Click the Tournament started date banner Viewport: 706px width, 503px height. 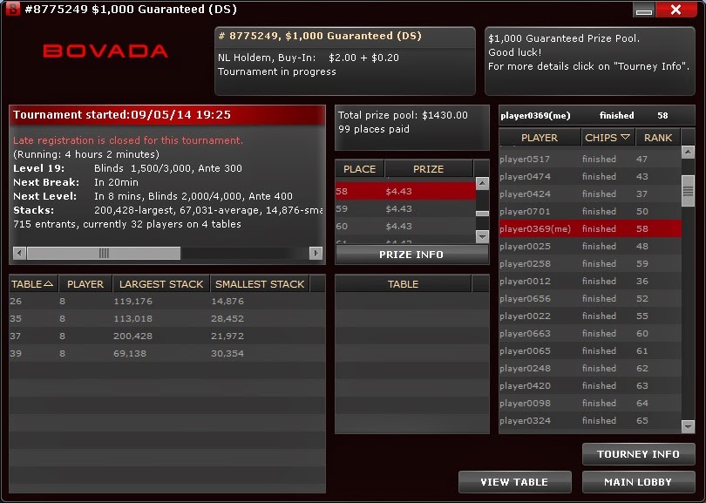pyautogui.click(x=167, y=115)
